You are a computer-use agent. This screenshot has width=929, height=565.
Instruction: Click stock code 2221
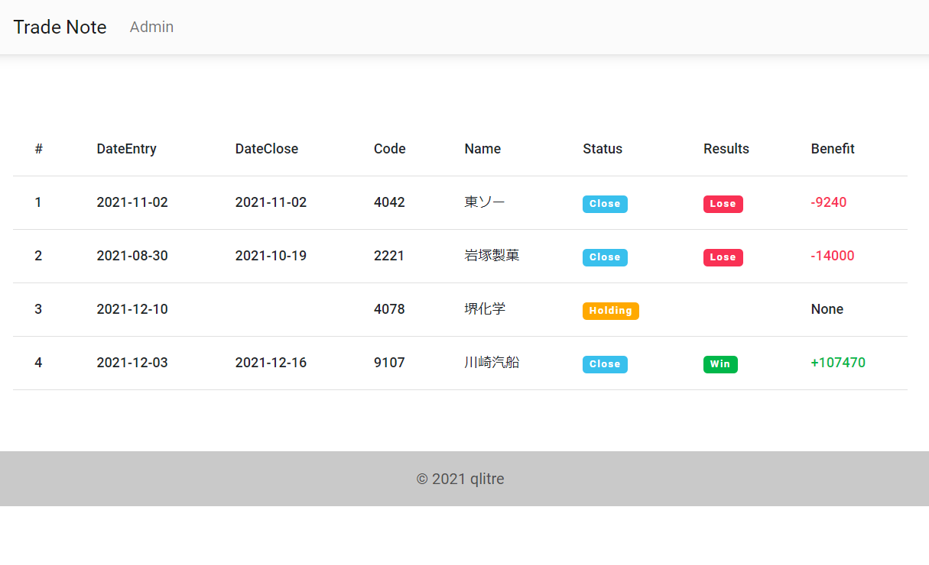click(389, 256)
